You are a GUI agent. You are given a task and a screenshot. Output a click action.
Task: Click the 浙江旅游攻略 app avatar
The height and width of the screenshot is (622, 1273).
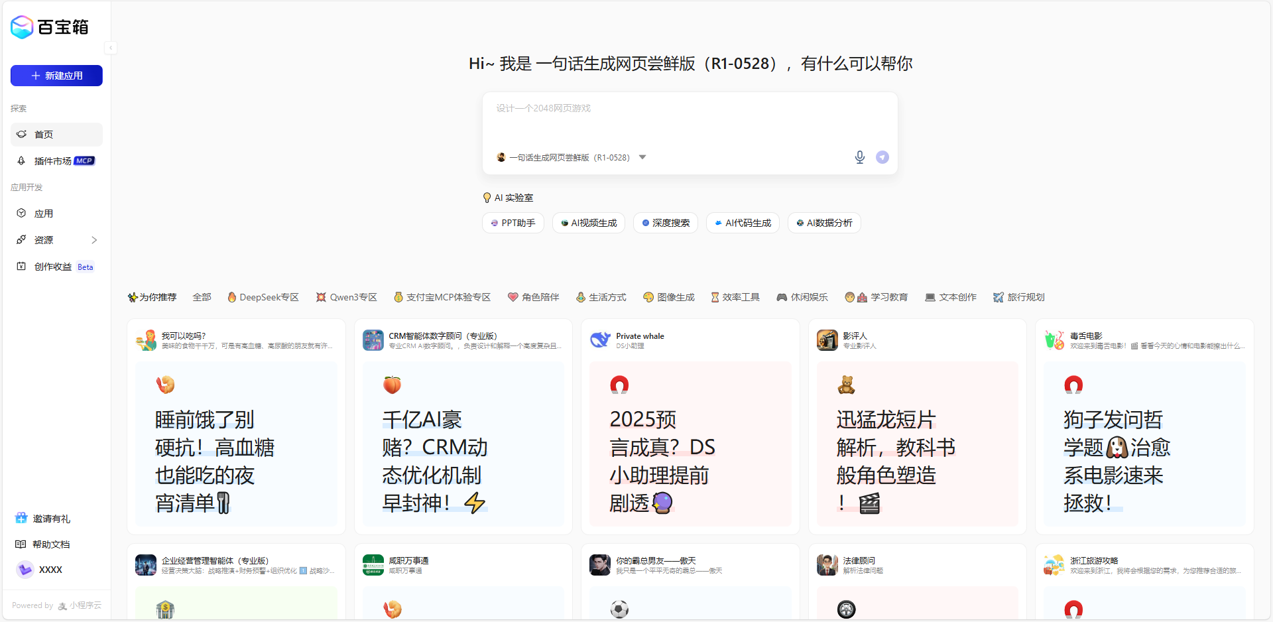point(1054,565)
